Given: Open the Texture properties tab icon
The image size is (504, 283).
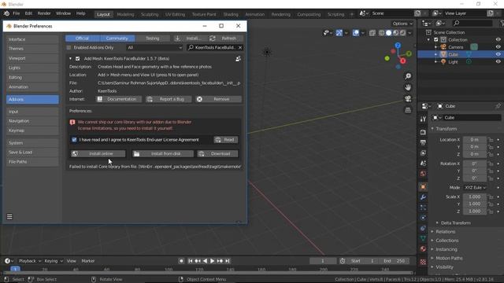Looking at the screenshot, I should pyautogui.click(x=423, y=262).
